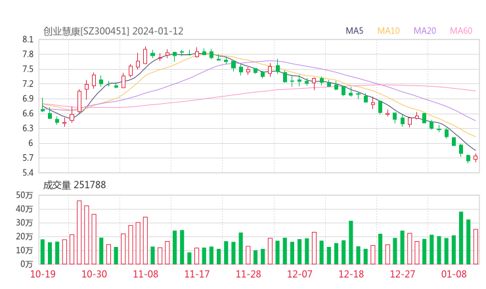
Task: Click the 12-07 date axis label
Action: tap(299, 274)
